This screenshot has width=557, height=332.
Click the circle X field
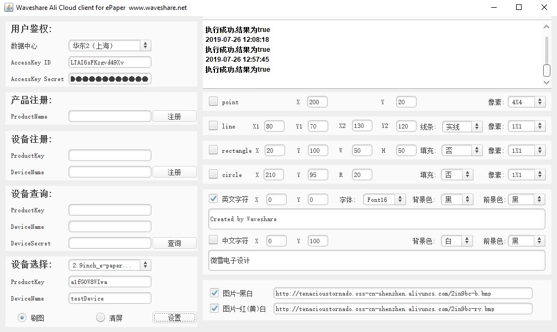pyautogui.click(x=274, y=174)
